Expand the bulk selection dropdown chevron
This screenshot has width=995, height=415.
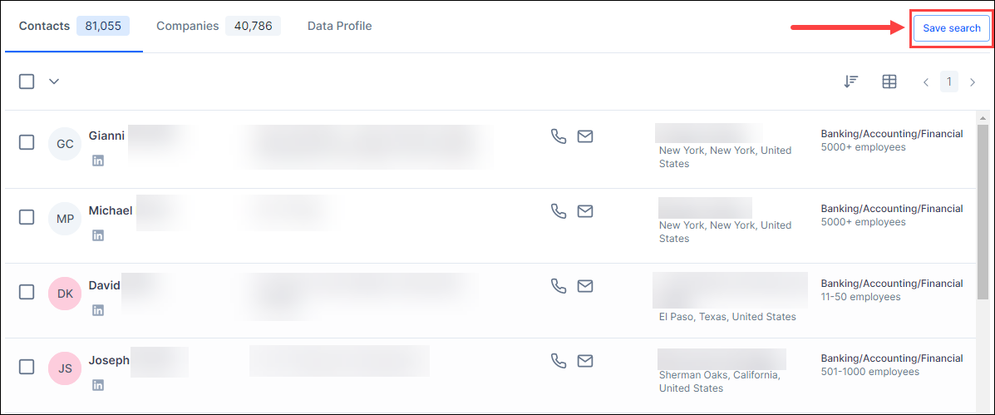[55, 82]
